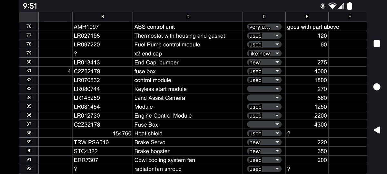Screen dimensions: 387x174
Task: Select column C header
Action: 188,17
